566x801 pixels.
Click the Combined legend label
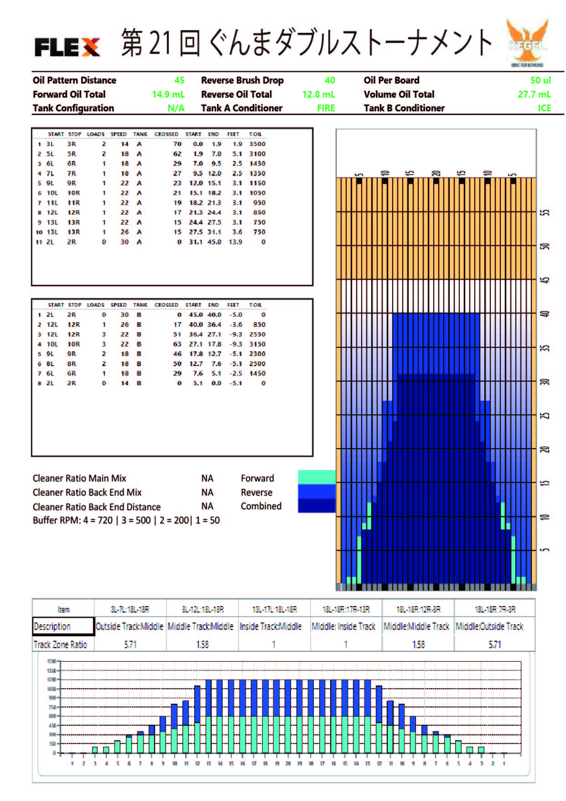261,506
